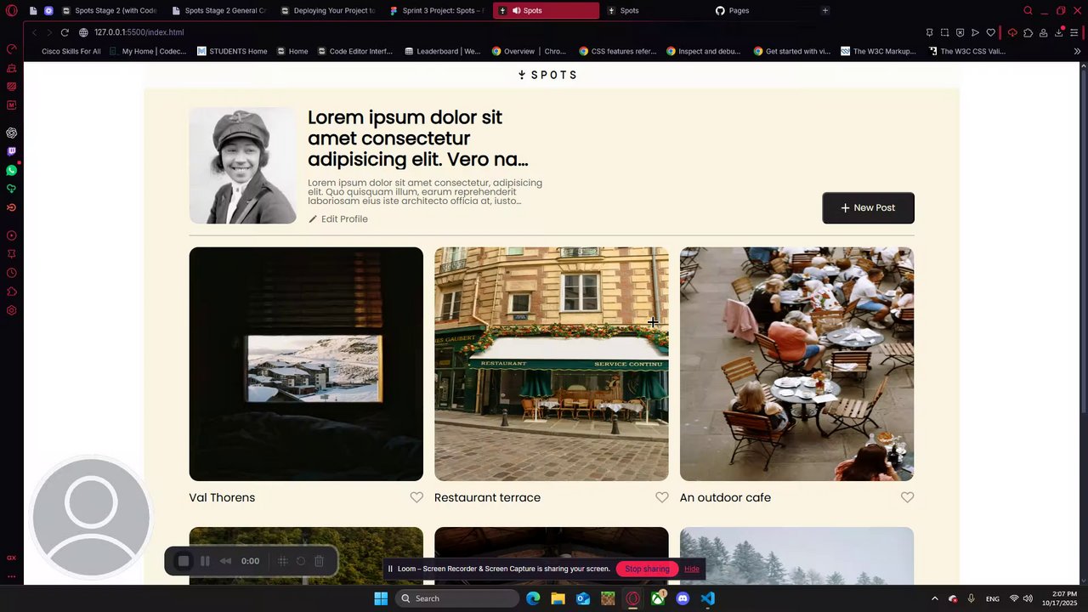Open a new browser tab
The image size is (1088, 612).
(825, 10)
